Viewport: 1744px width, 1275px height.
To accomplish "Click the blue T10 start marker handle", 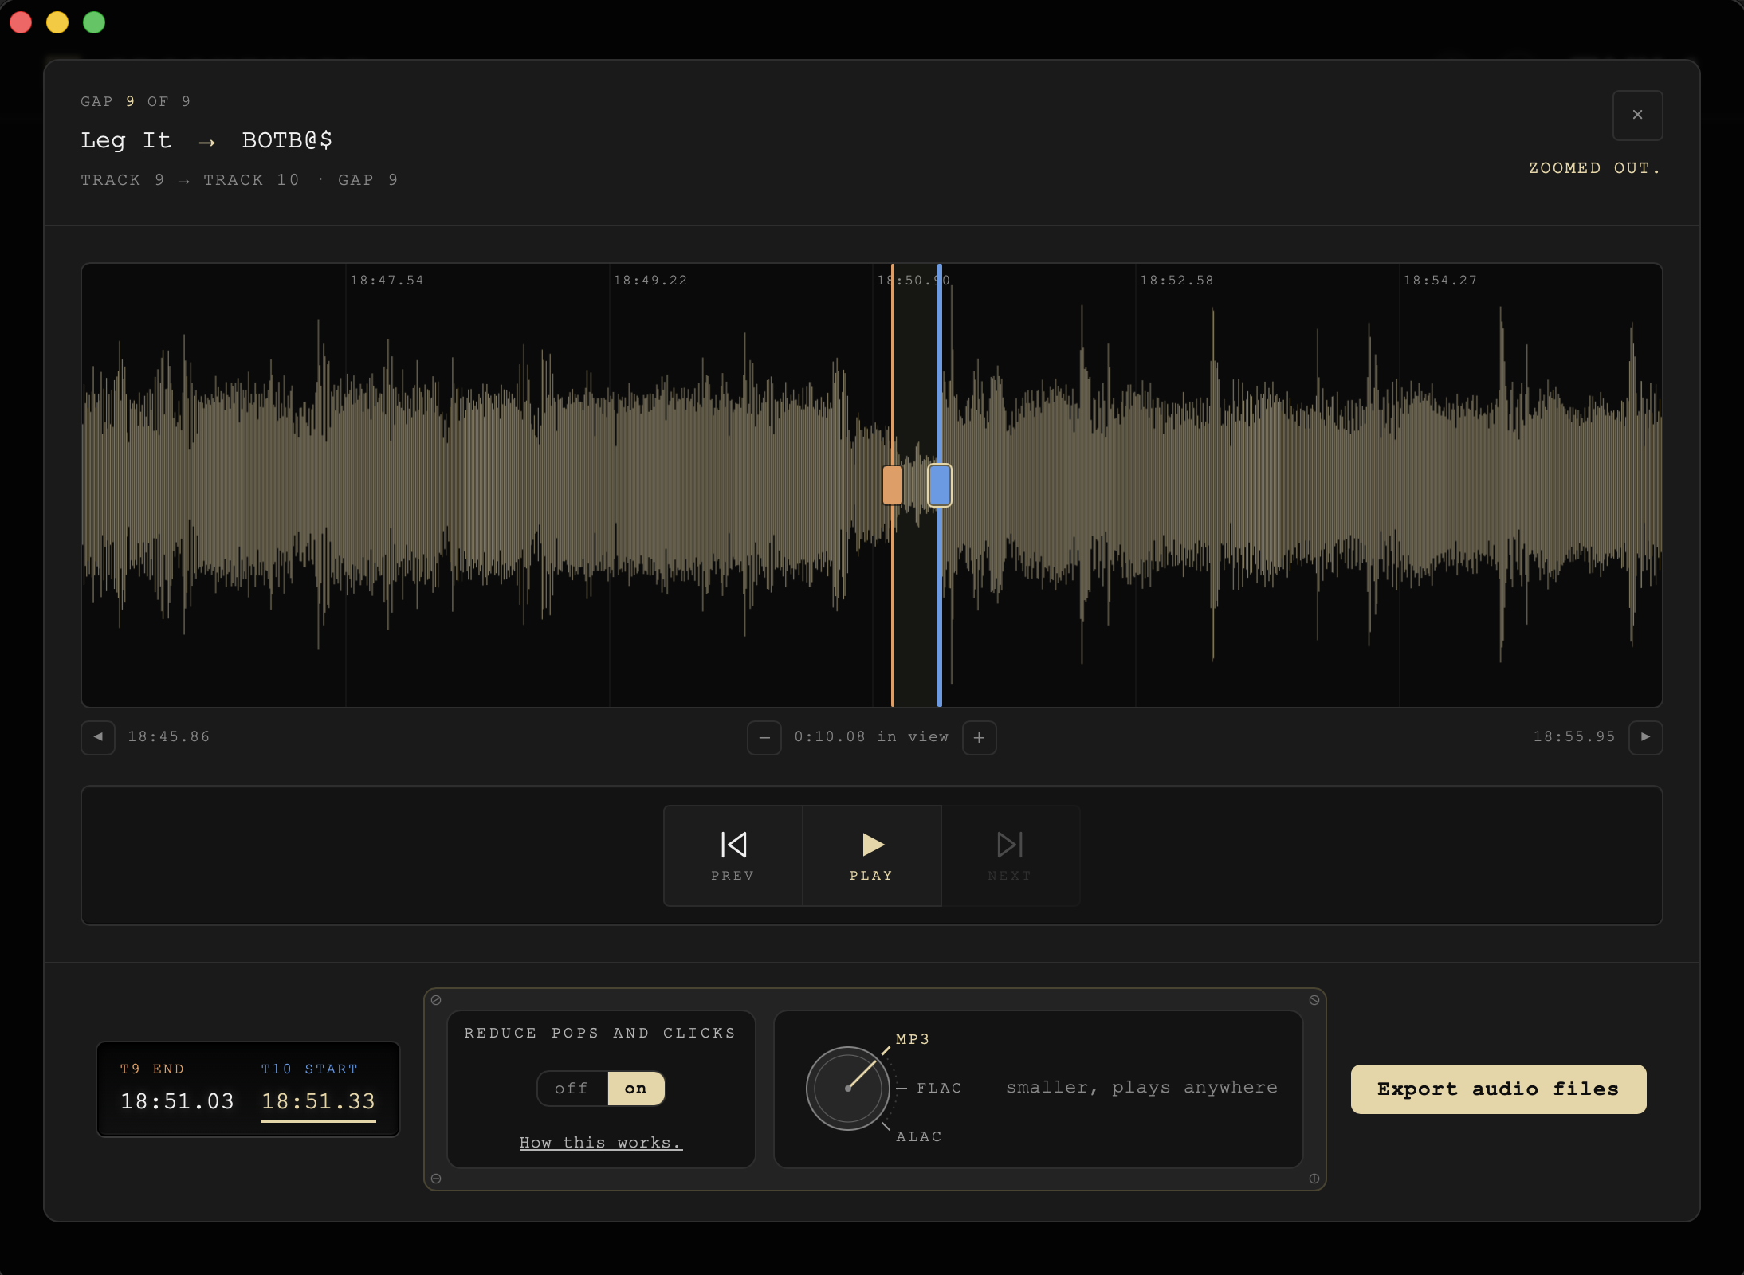I will pos(940,485).
